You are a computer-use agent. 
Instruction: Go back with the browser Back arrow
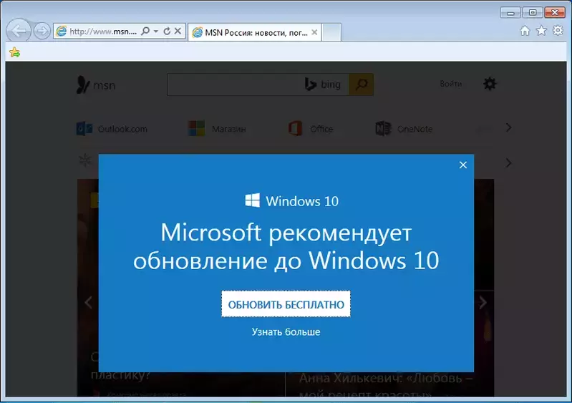coord(19,31)
